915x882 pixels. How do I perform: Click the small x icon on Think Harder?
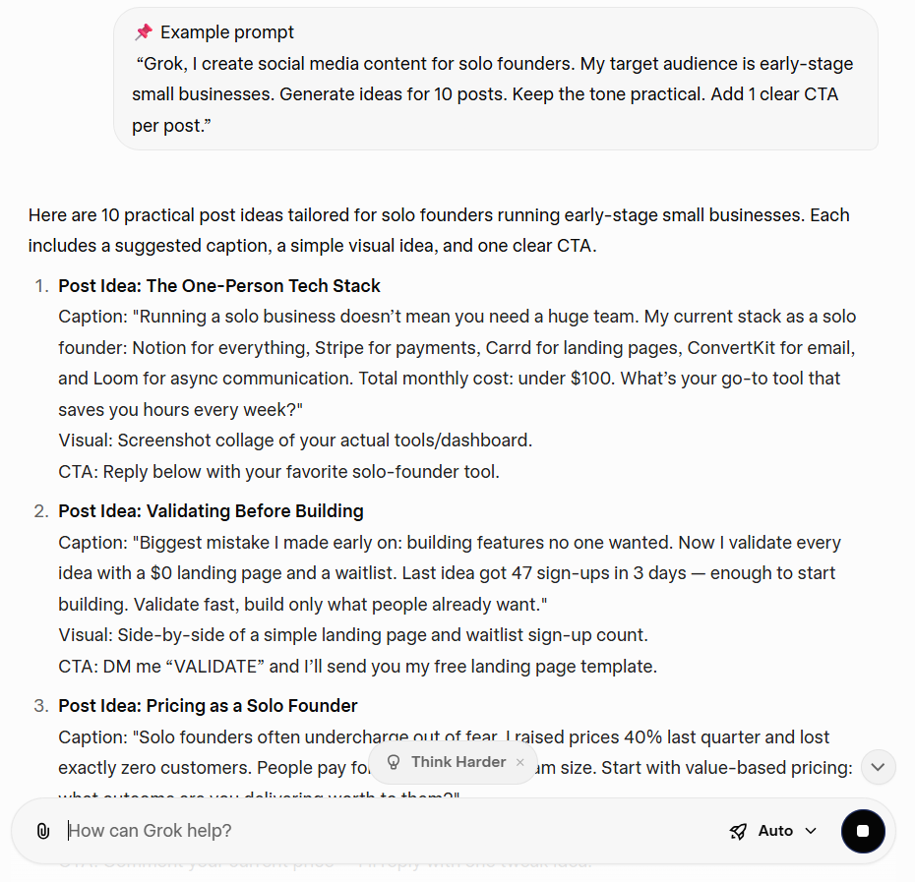click(x=519, y=762)
